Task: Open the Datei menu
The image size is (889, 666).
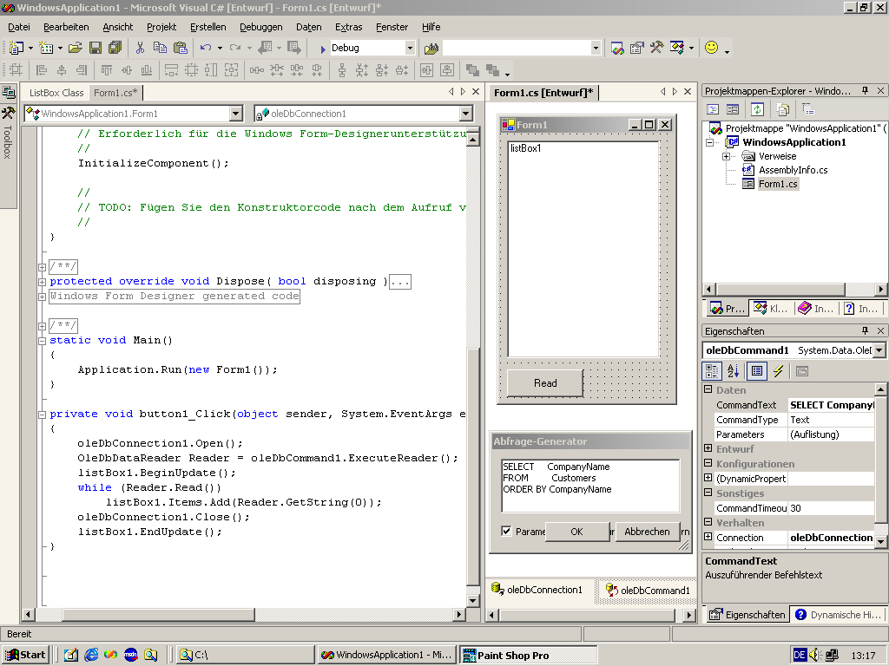Action: coord(19,27)
